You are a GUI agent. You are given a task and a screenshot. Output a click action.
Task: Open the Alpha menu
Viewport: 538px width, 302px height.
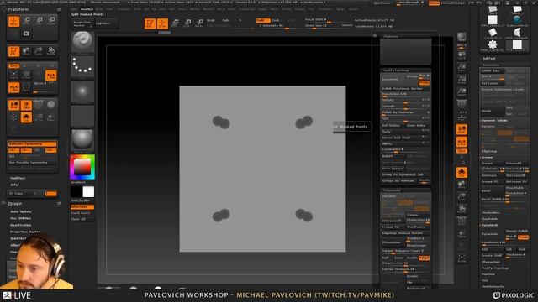[x=74, y=9]
